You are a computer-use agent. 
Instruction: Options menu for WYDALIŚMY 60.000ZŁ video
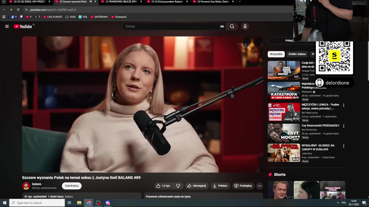click(x=344, y=146)
